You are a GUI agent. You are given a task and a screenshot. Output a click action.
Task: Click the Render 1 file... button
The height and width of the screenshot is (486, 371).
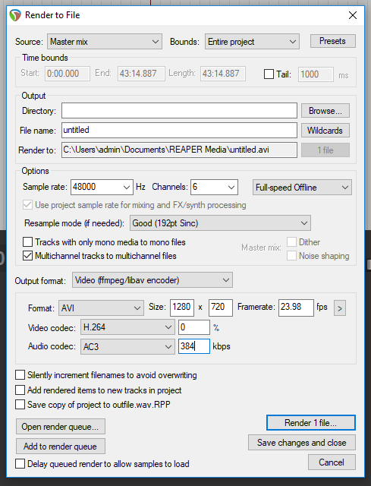(x=311, y=423)
